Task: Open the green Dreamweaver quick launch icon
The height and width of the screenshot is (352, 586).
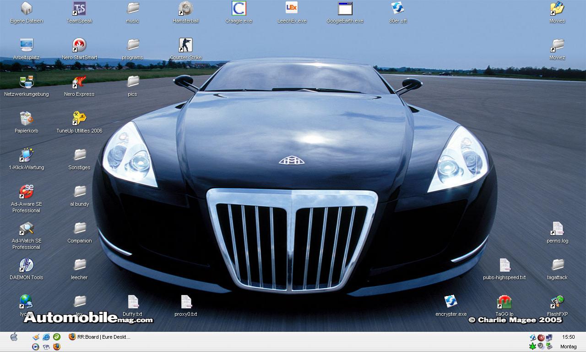Action: (x=57, y=337)
